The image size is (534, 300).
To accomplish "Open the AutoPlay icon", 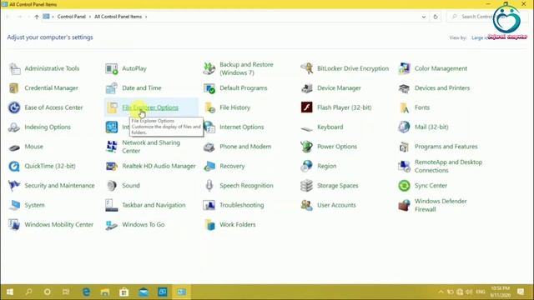I will click(x=111, y=68).
